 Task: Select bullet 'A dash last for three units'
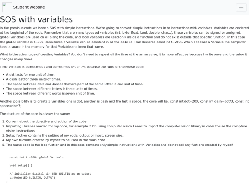[34, 79]
